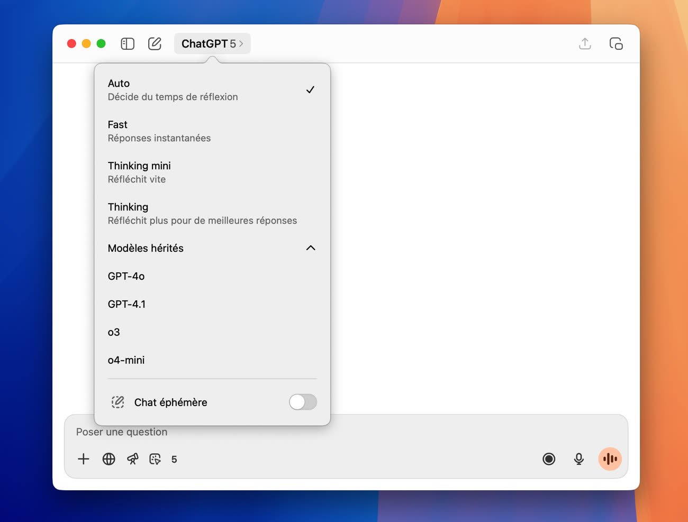Click the record circle icon

click(549, 459)
